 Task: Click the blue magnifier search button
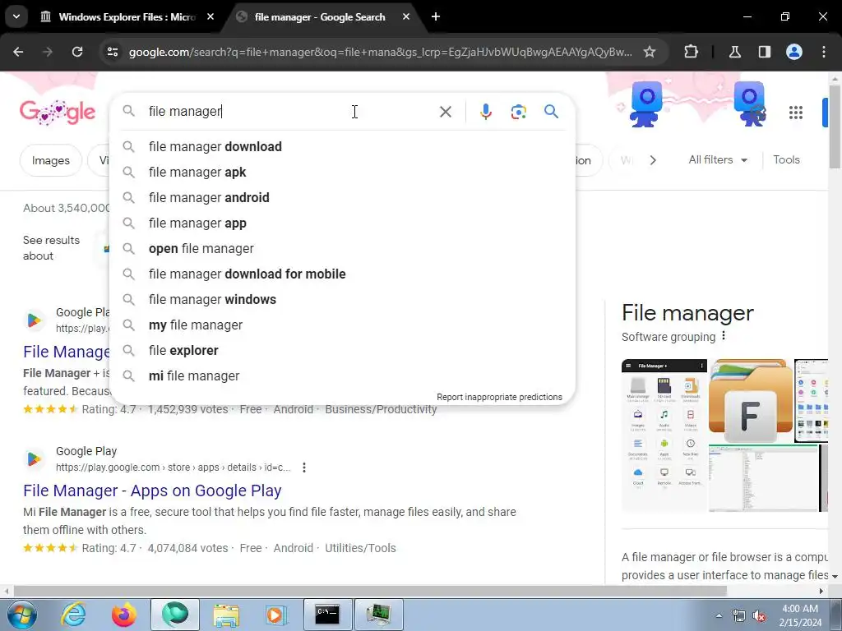[552, 112]
